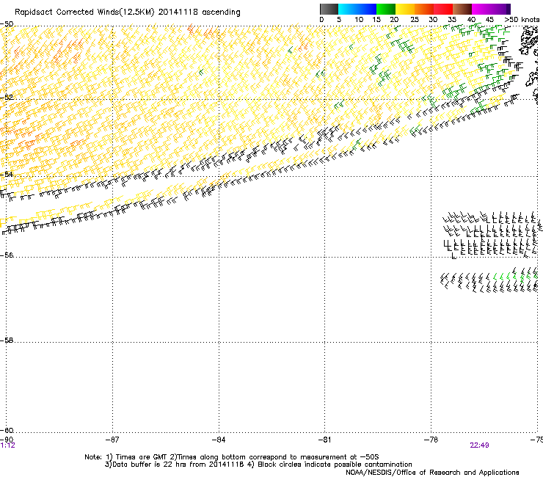Click the '-90' longitude axis label
This screenshot has width=543, height=477.
(7, 440)
